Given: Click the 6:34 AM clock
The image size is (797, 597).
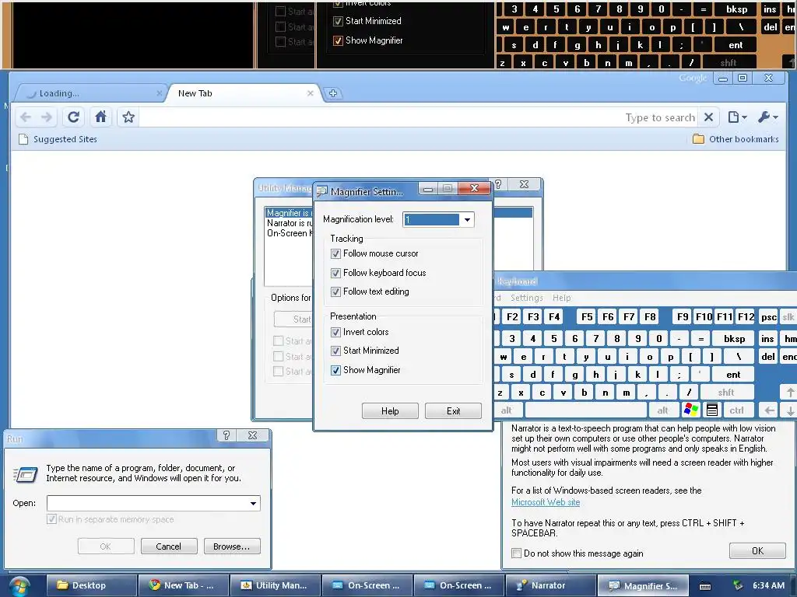Looking at the screenshot, I should (x=768, y=585).
